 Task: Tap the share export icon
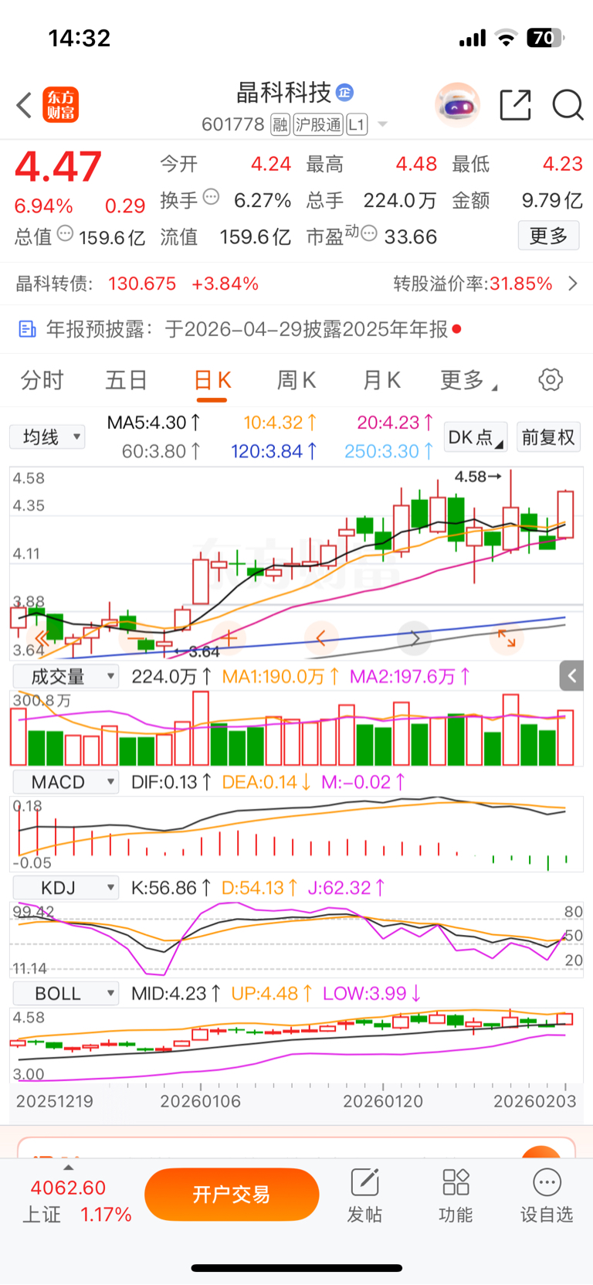[x=515, y=105]
